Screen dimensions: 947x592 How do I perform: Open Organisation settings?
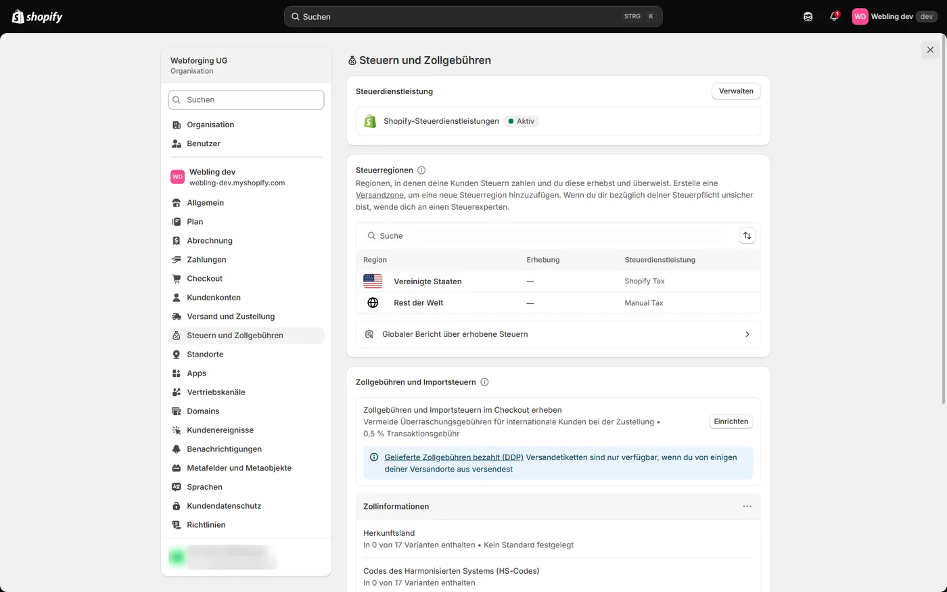(x=246, y=124)
